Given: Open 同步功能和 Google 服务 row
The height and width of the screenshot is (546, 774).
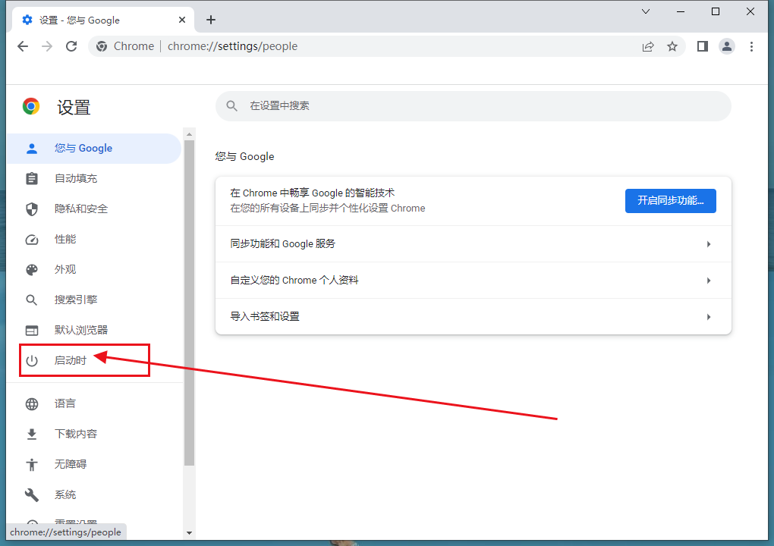Looking at the screenshot, I should [473, 244].
